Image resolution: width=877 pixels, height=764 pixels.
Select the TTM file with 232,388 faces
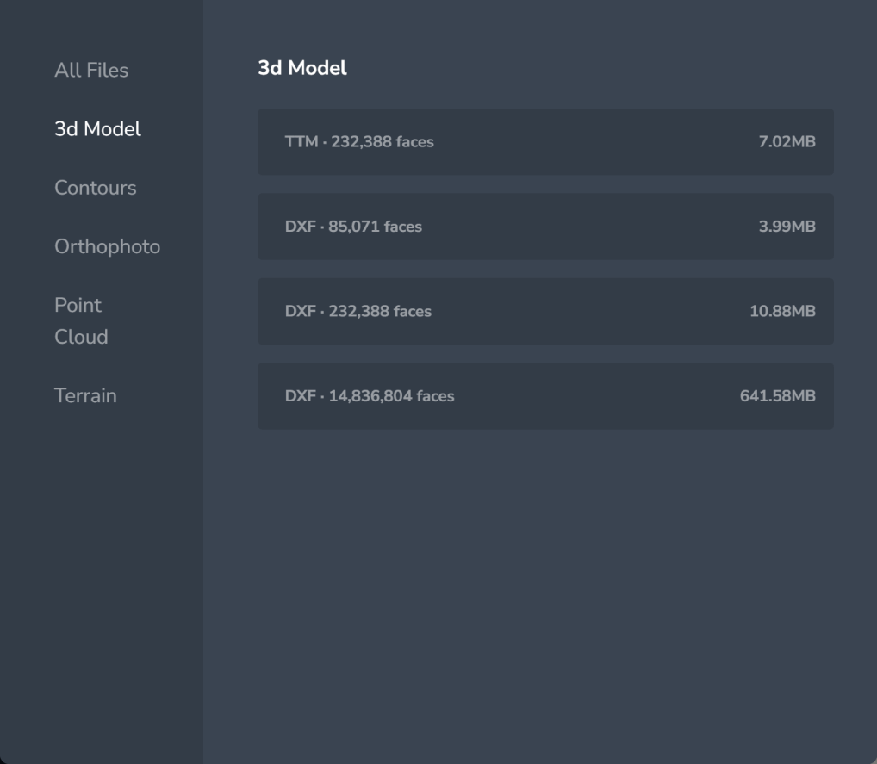(545, 142)
